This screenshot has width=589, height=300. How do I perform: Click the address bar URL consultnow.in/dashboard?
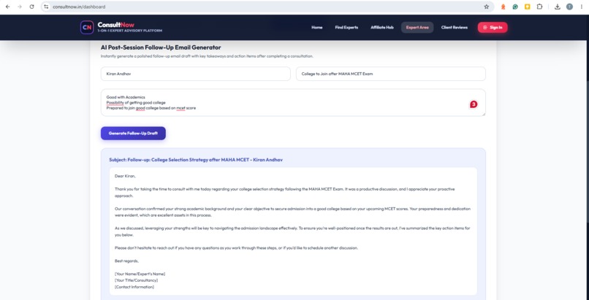click(x=79, y=7)
